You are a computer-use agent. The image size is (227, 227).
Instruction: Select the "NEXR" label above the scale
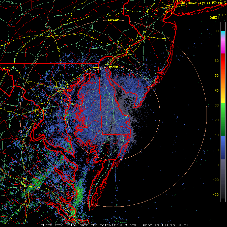click(x=221, y=15)
